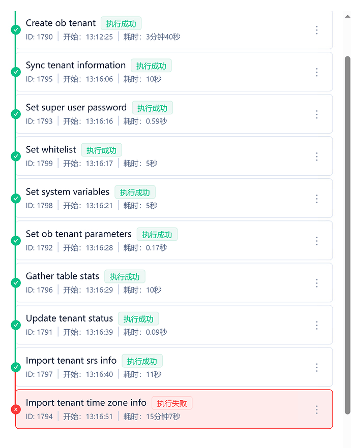The image size is (351, 448).
Task: Open the kebab menu for Set whitelist
Action: pyautogui.click(x=316, y=156)
